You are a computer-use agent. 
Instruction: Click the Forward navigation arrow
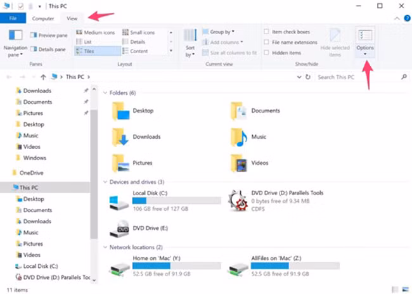(x=23, y=77)
